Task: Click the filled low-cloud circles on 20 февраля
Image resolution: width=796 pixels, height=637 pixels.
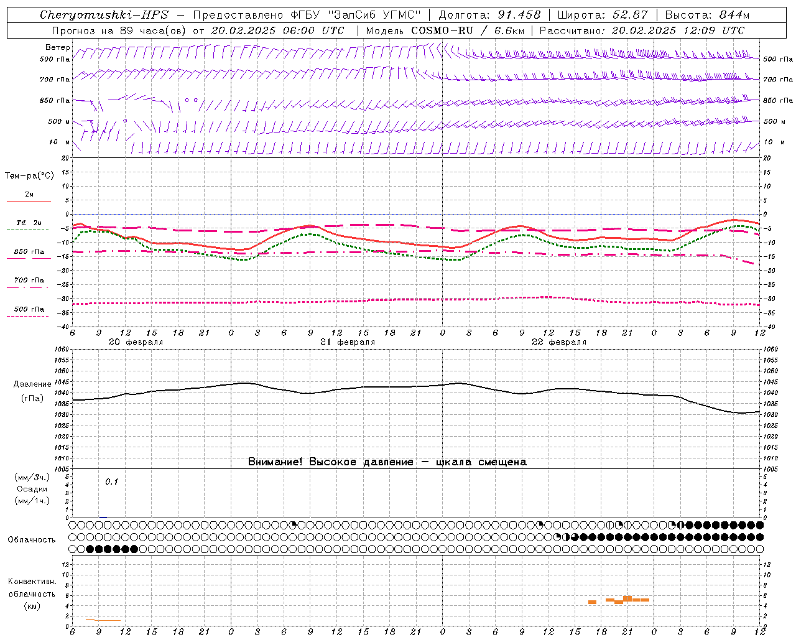Action: coord(112,549)
